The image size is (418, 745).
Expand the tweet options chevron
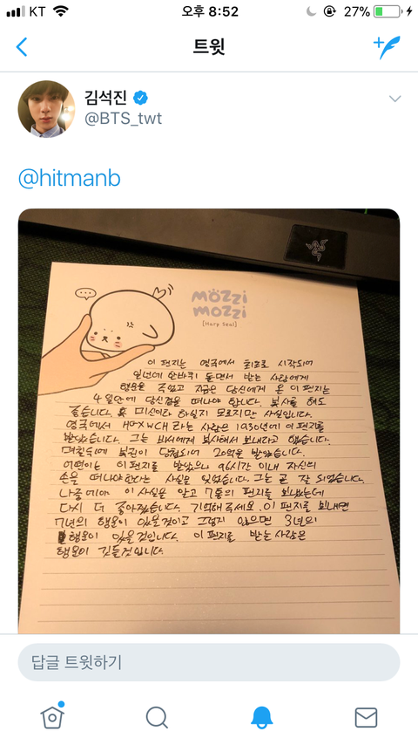coord(394,99)
